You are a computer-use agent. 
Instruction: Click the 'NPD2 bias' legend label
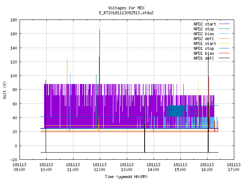(204, 34)
